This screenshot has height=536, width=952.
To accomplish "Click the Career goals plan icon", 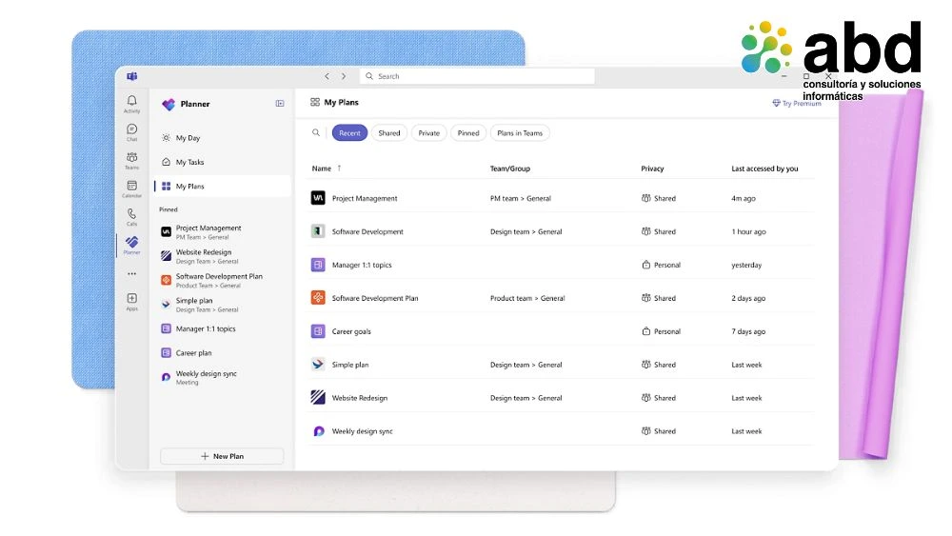I will (x=318, y=331).
